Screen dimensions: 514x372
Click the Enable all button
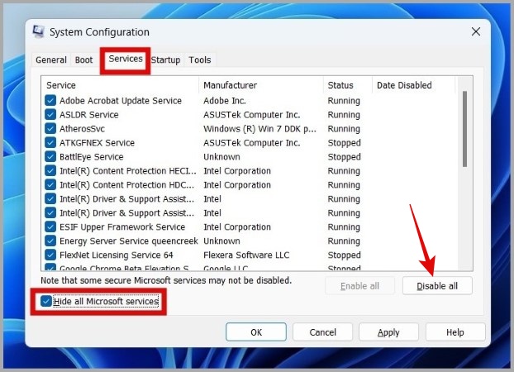point(359,286)
